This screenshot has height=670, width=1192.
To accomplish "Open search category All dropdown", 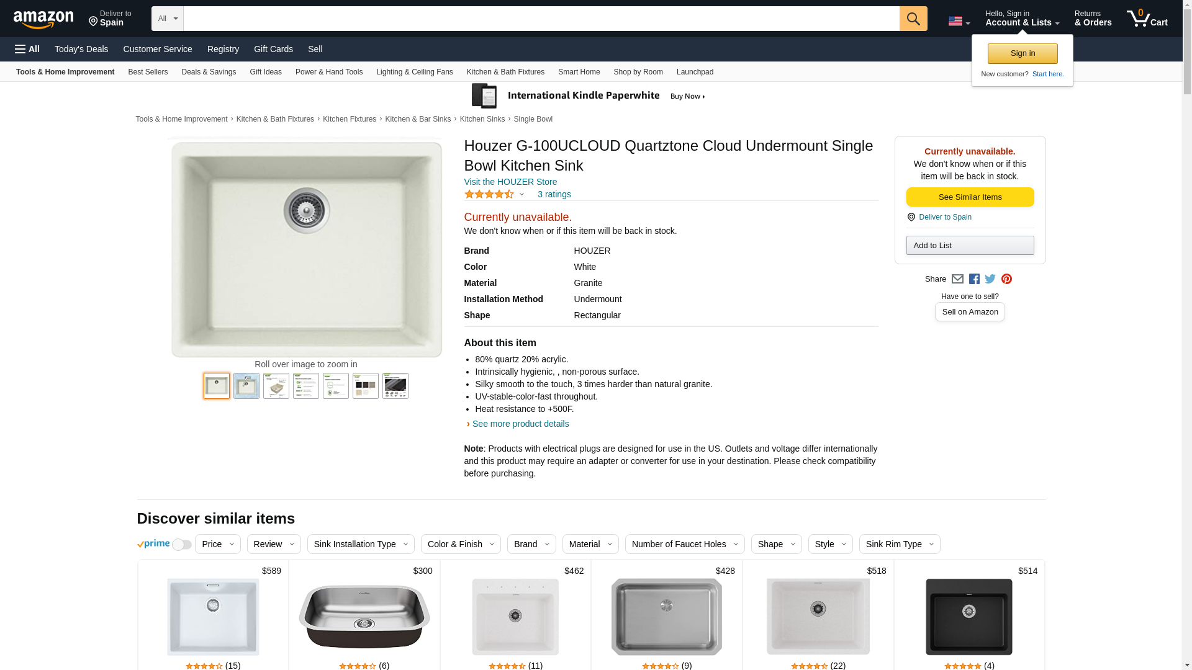I will (168, 19).
